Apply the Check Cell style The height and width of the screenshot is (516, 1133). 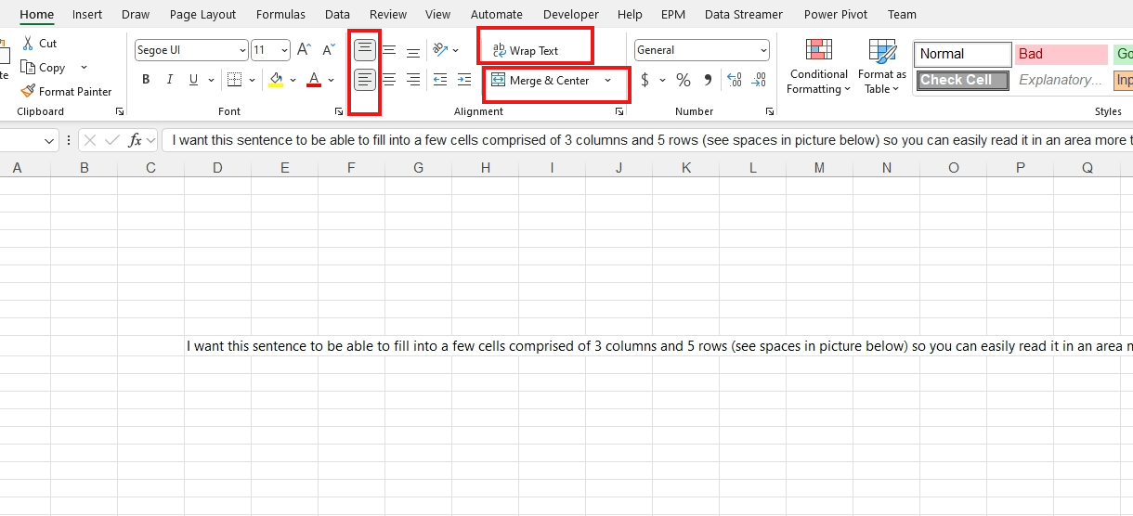[963, 80]
